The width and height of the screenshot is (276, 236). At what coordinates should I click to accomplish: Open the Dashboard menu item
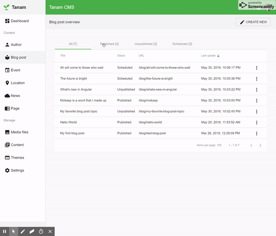pos(20,21)
